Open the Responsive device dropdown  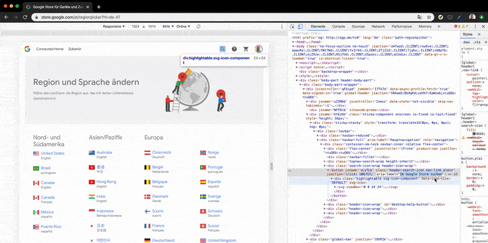pos(113,26)
